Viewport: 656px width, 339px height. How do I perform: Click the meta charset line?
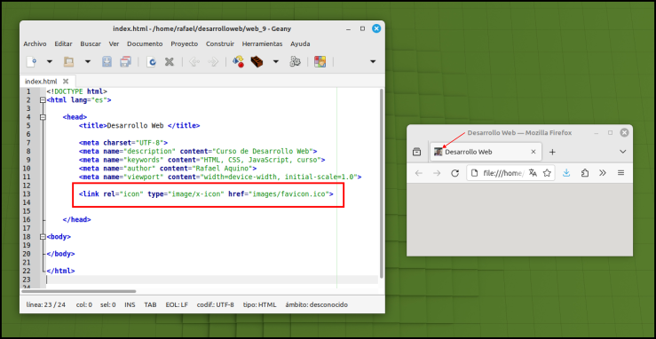point(123,143)
